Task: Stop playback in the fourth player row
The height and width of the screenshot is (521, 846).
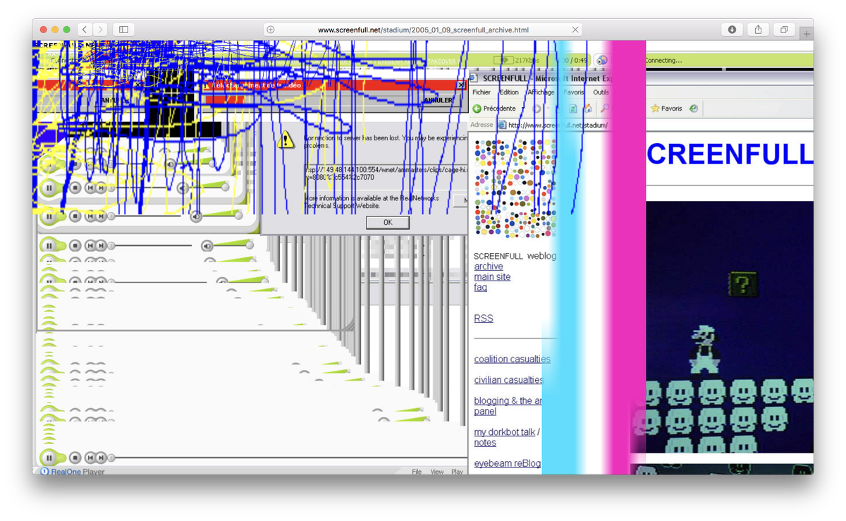Action: 75,245
